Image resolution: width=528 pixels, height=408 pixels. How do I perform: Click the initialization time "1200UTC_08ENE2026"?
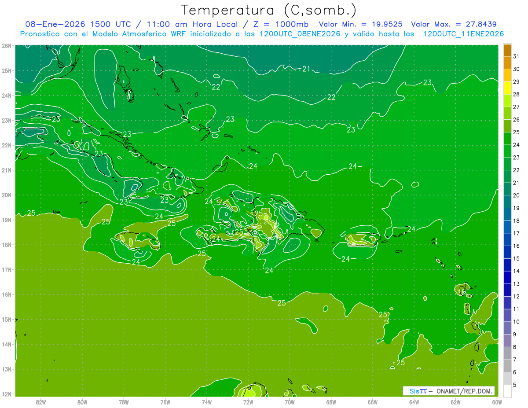click(x=300, y=34)
